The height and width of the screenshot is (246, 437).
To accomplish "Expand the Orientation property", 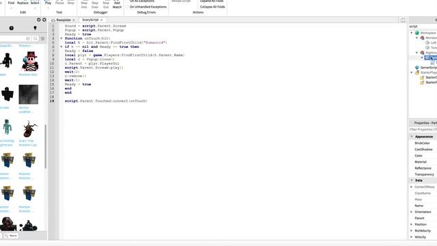I will pyautogui.click(x=412, y=212).
